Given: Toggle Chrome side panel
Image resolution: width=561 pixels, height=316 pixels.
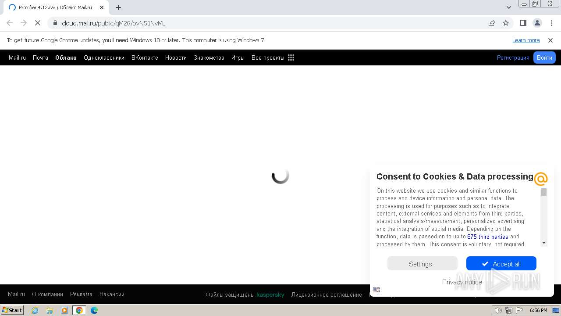Looking at the screenshot, I should tap(523, 23).
